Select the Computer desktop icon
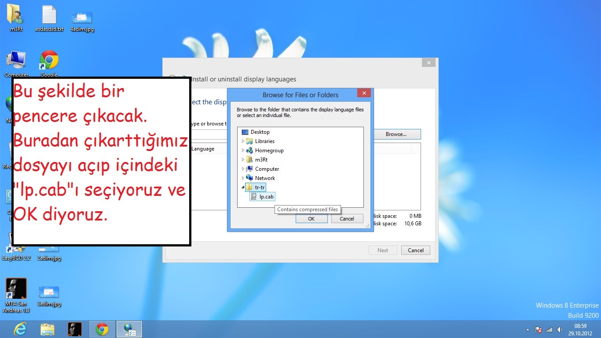 point(16,64)
